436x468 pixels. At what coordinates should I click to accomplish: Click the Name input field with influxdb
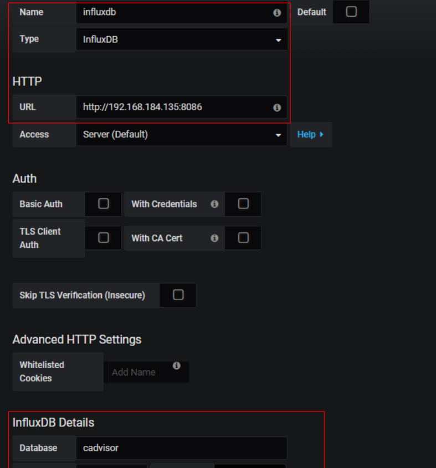click(182, 12)
